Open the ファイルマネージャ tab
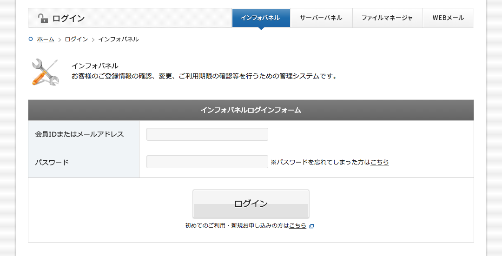Image resolution: width=502 pixels, height=256 pixels. point(387,18)
